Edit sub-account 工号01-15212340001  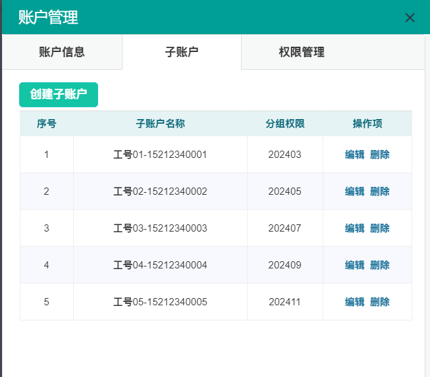click(x=354, y=155)
